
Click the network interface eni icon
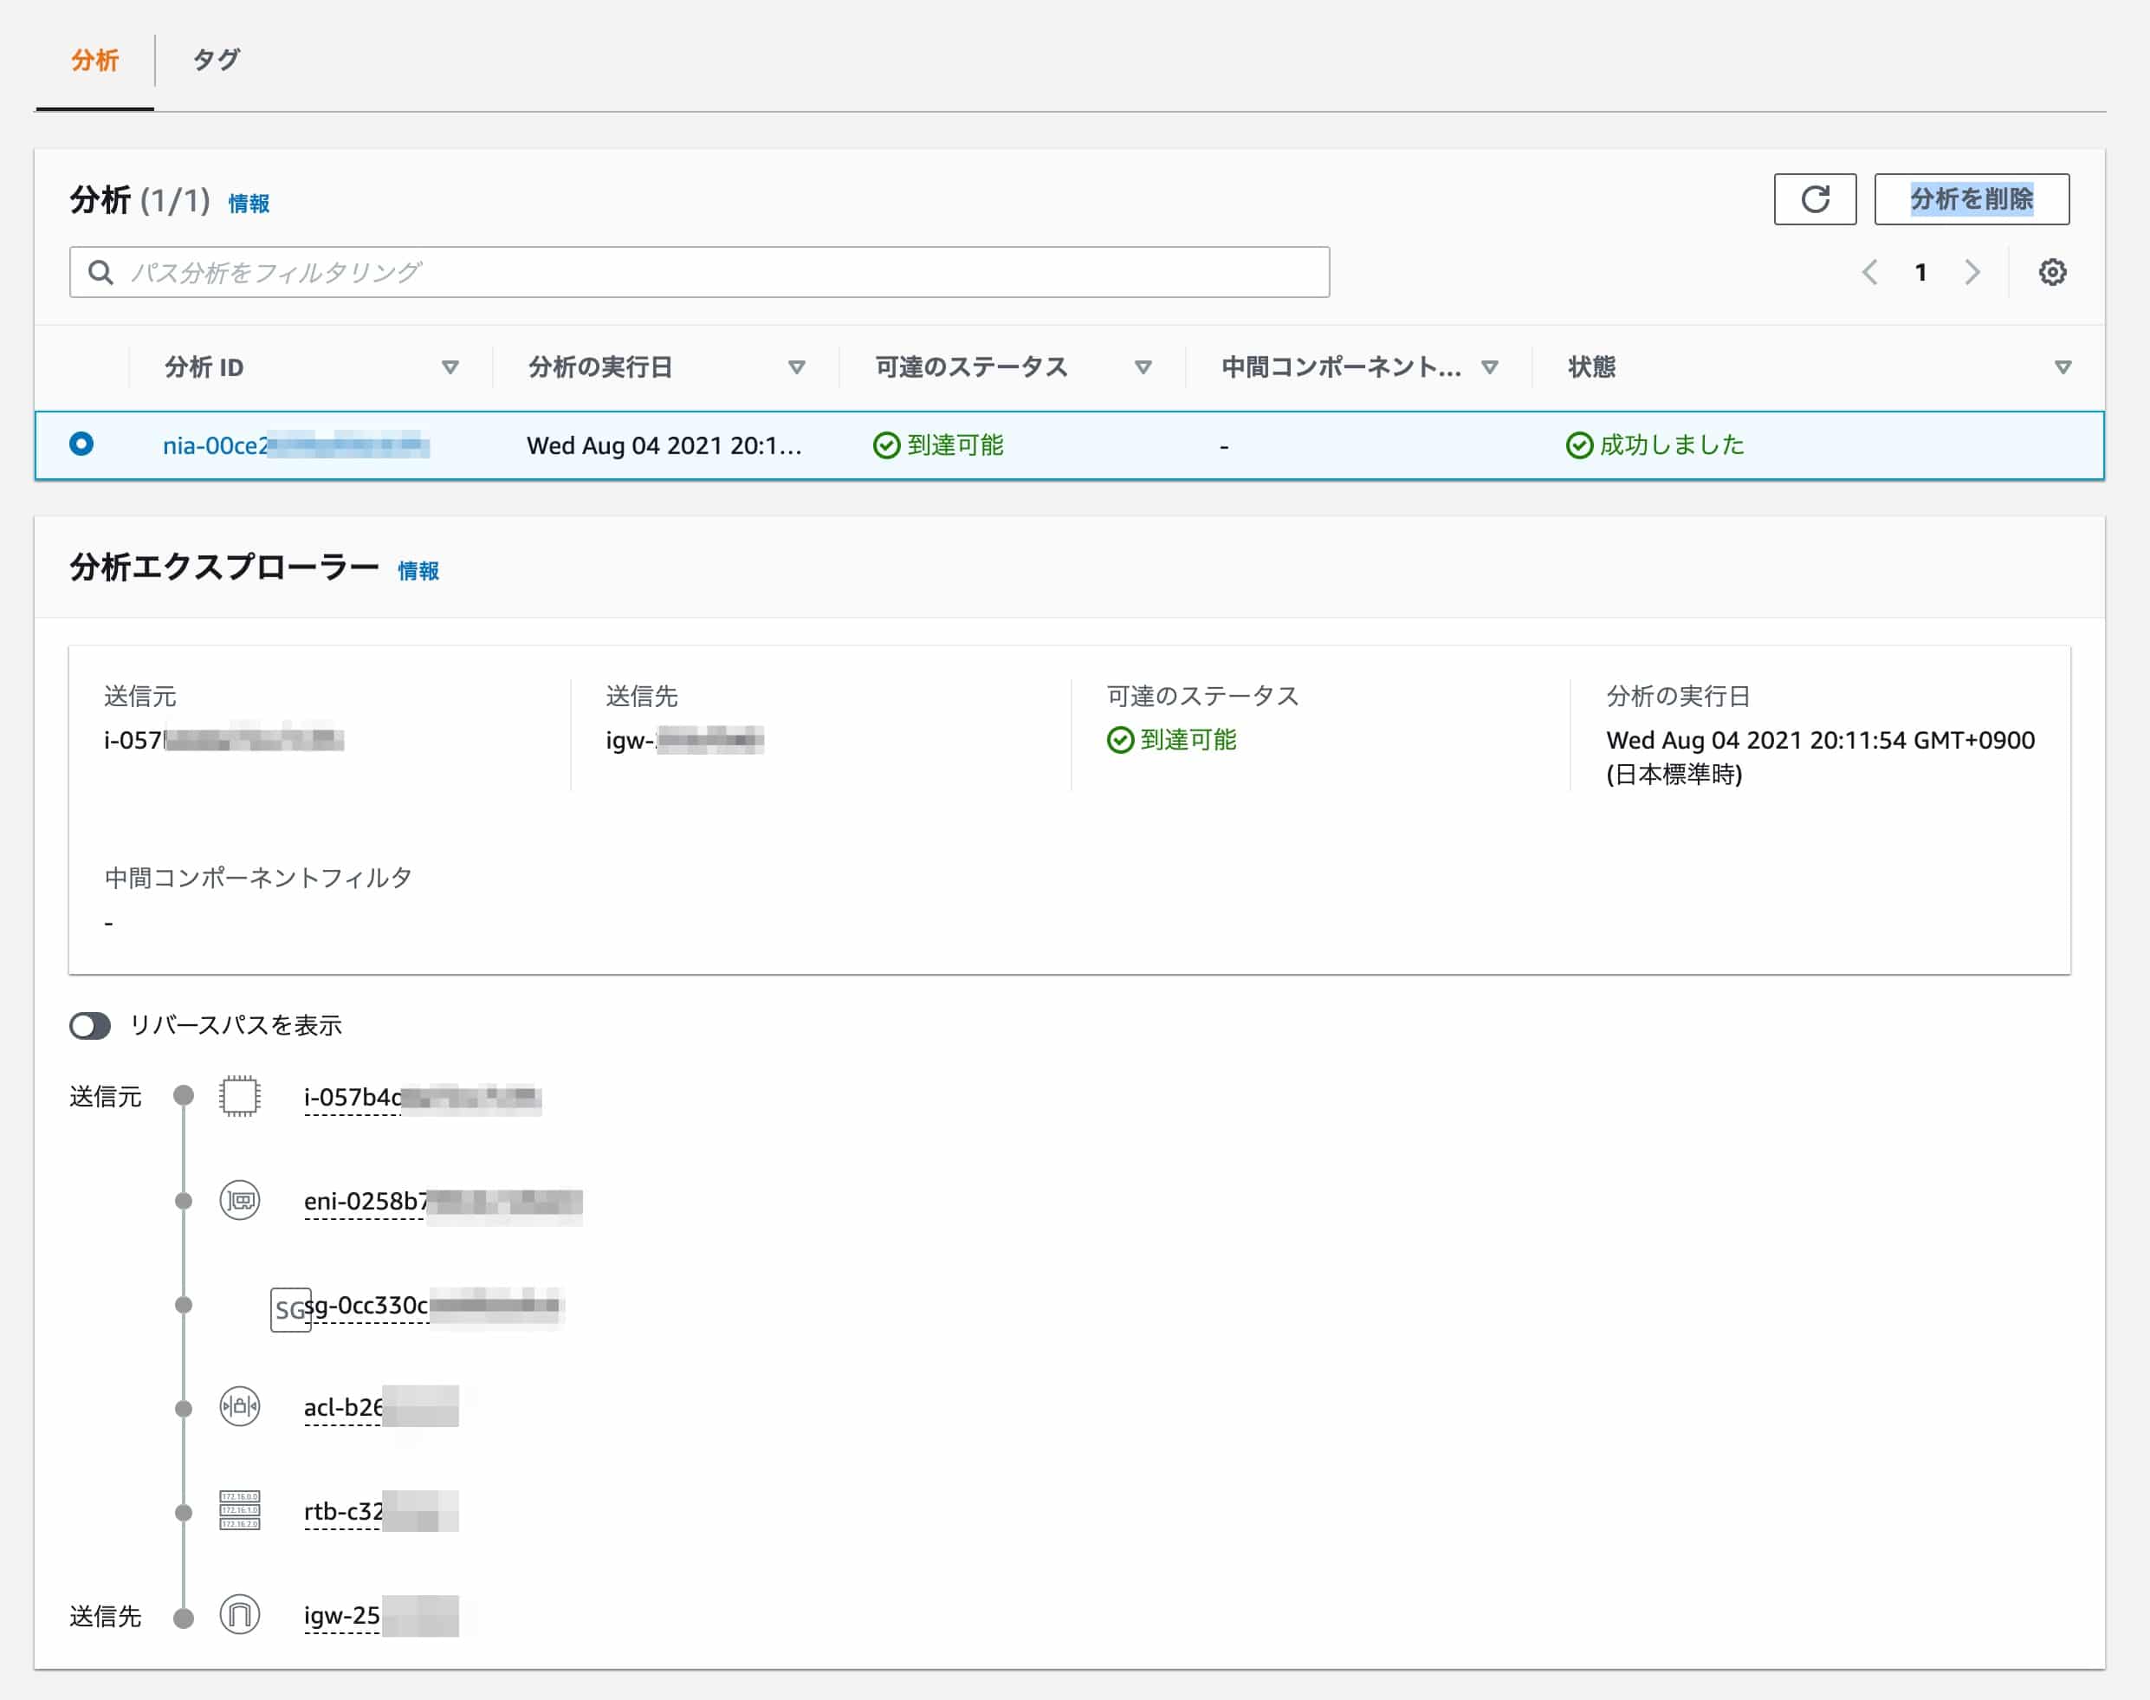[239, 1200]
